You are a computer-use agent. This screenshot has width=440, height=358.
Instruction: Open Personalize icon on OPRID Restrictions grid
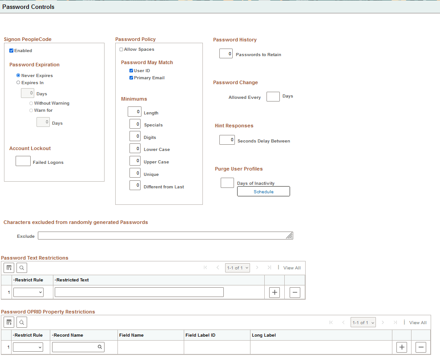(x=8, y=322)
